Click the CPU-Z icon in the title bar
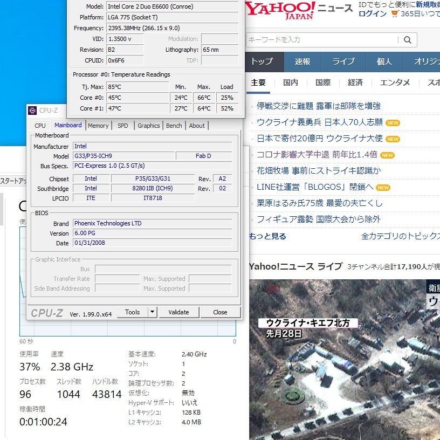This screenshot has height=440, width=440. click(32, 110)
